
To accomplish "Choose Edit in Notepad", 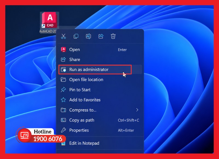I will [x=100, y=143].
